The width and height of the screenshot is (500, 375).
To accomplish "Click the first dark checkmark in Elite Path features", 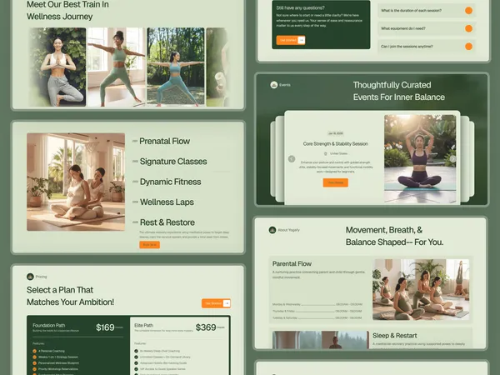I will (136, 351).
